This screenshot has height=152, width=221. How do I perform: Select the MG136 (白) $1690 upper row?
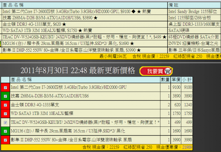[85, 43]
